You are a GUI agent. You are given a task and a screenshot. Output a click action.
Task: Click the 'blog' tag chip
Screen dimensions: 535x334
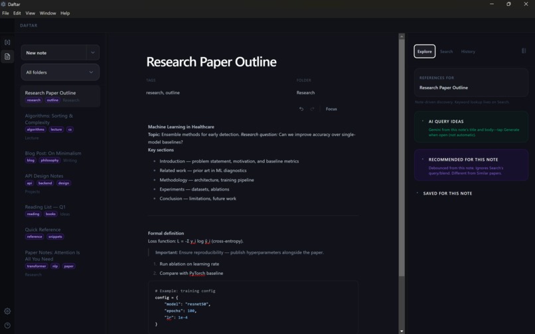(31, 160)
